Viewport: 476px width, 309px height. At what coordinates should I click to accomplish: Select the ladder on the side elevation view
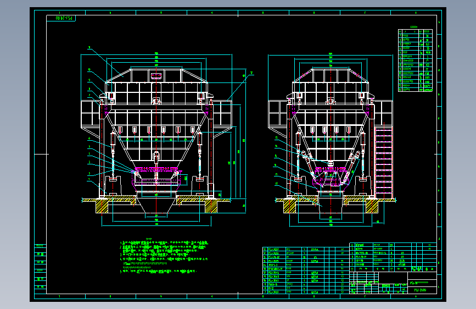point(384,162)
